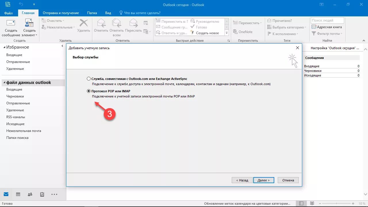Collapse the Favorites section

point(4,47)
